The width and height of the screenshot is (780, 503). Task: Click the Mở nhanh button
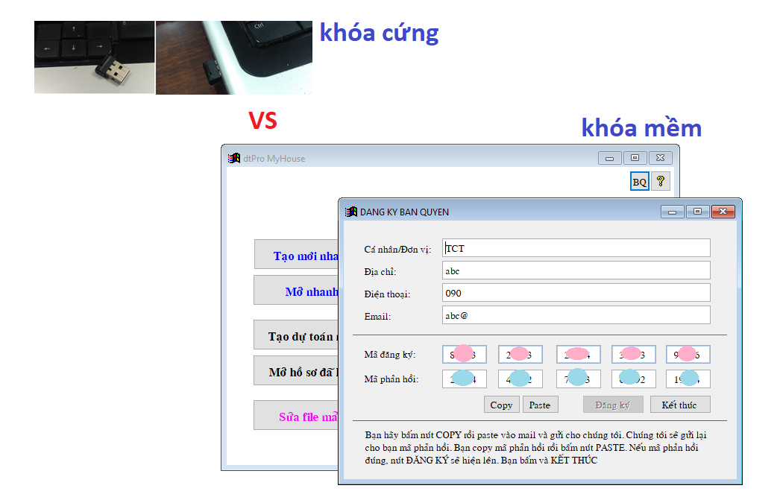(x=296, y=291)
